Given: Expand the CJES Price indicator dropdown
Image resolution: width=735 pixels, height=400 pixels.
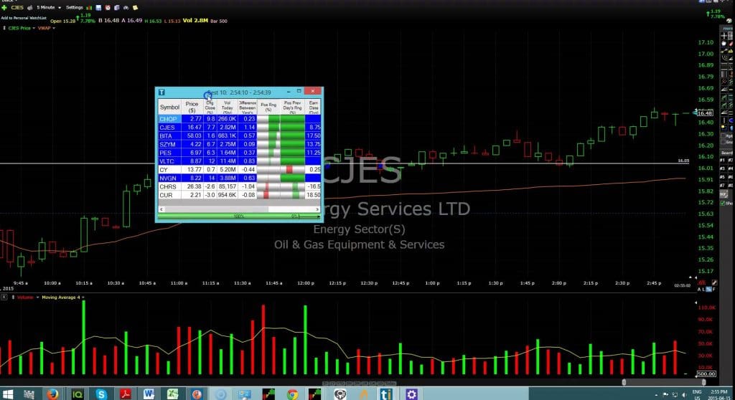Looking at the screenshot, I should pyautogui.click(x=34, y=28).
